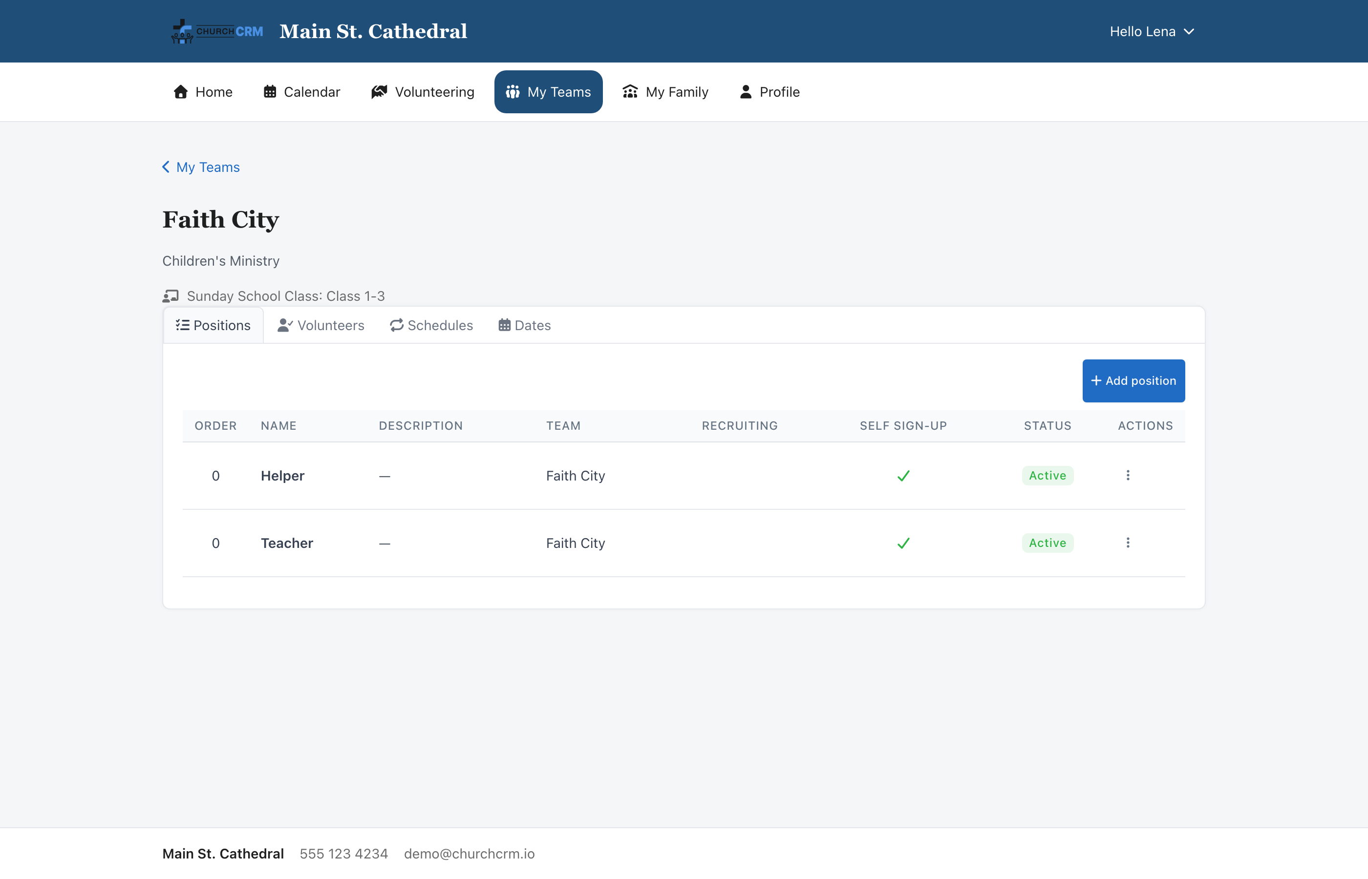
Task: Click the Main St. Cathedral header title
Action: [373, 31]
